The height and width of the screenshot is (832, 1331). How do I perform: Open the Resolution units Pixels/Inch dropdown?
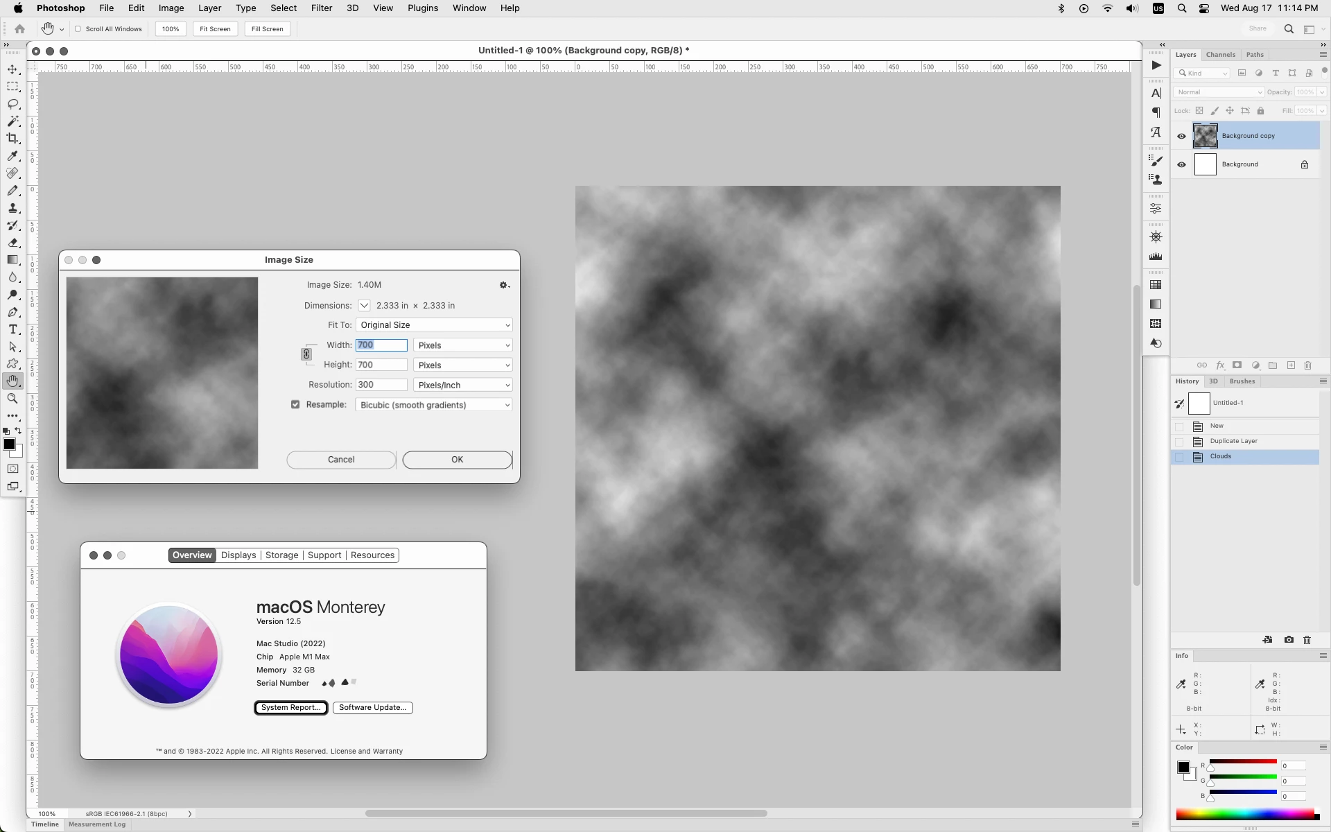point(462,385)
